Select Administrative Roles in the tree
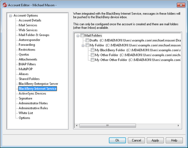The height and width of the screenshot is (148, 188). (33, 108)
